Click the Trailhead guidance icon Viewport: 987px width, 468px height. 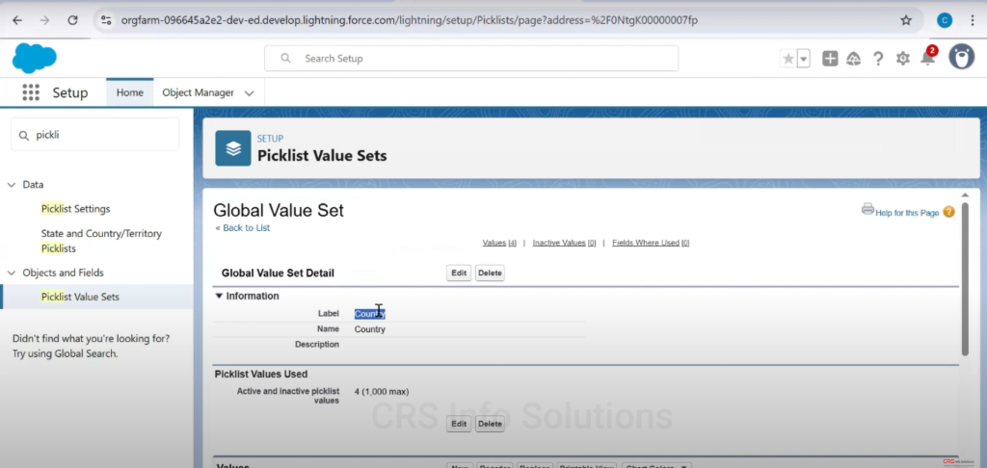click(854, 59)
